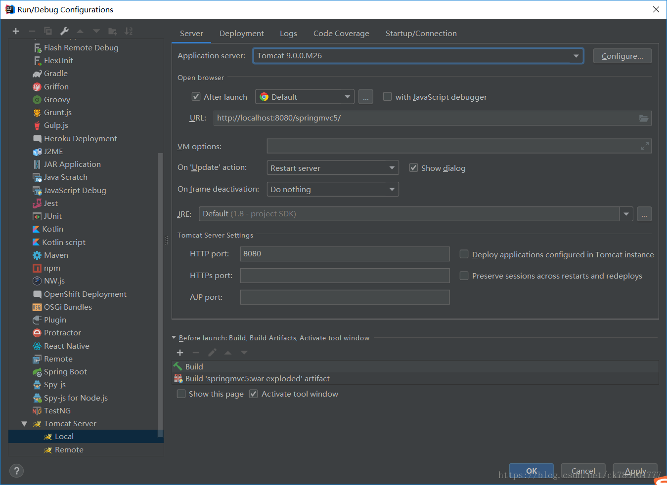Toggle Activate tool window checkbox
This screenshot has width=667, height=485.
[x=253, y=394]
